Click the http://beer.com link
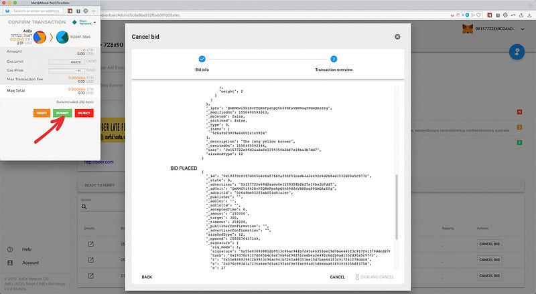This screenshot has width=536, height=294. pos(98,162)
